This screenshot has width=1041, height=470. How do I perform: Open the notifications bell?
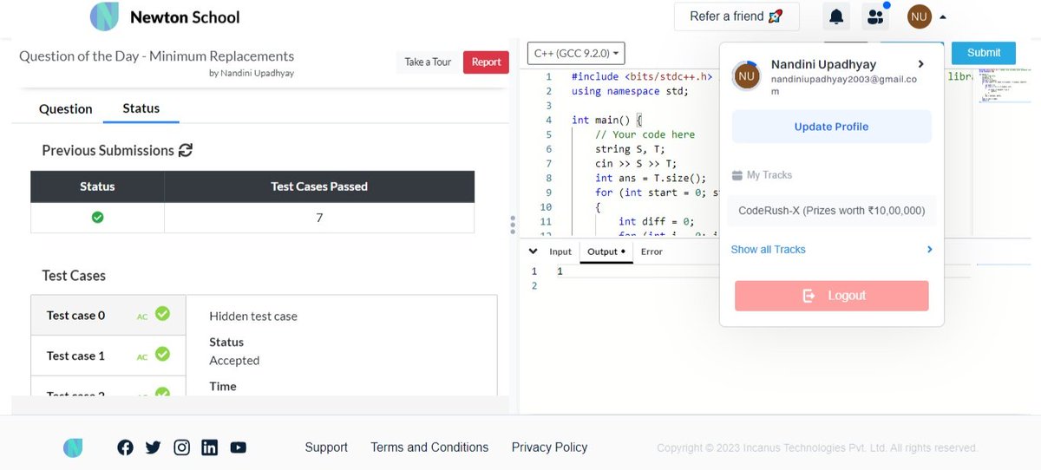(x=836, y=16)
